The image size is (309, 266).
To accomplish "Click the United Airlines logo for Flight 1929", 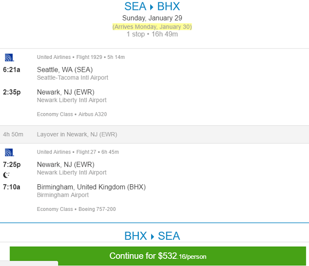I will (x=9, y=57).
